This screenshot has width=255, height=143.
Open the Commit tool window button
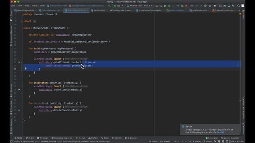117,138
